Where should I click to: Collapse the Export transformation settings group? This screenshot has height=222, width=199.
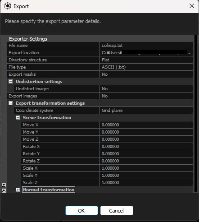(x=10, y=103)
